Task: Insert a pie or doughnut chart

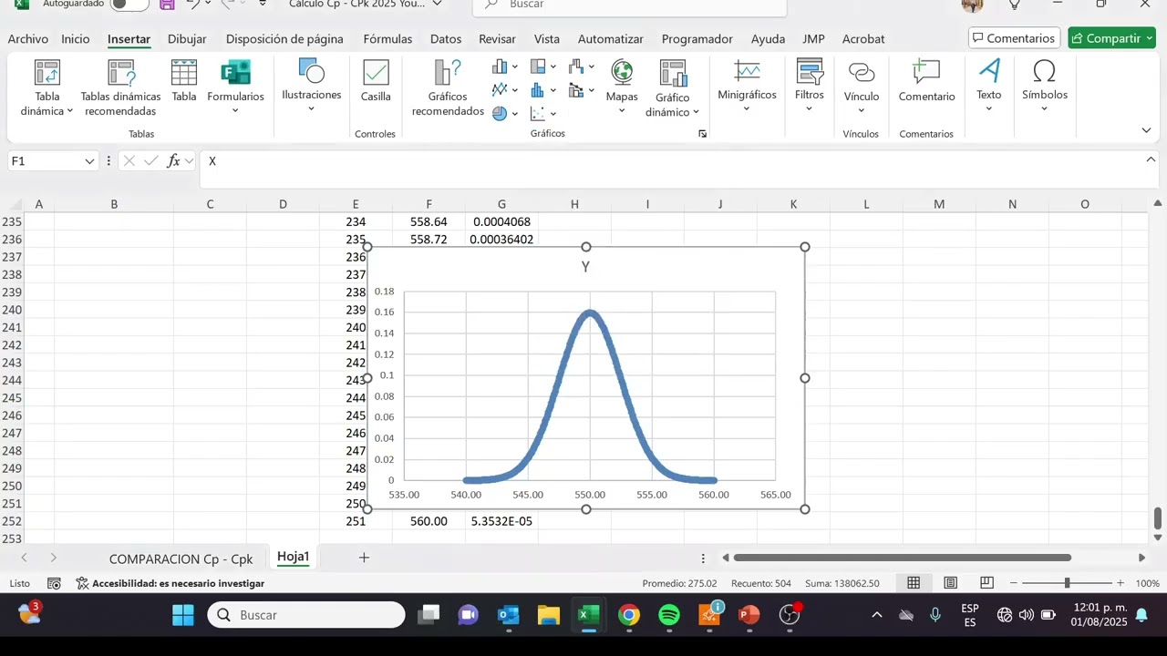Action: click(500, 114)
